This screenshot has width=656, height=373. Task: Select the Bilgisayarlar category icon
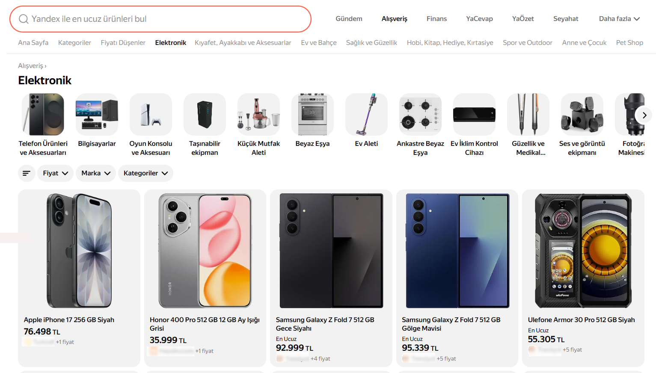(x=97, y=115)
